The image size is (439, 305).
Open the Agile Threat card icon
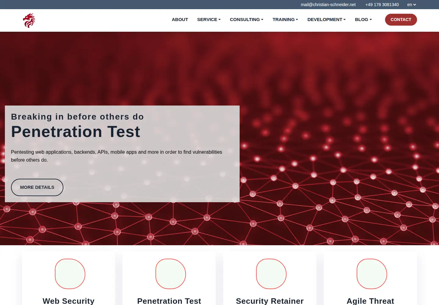[372, 274]
